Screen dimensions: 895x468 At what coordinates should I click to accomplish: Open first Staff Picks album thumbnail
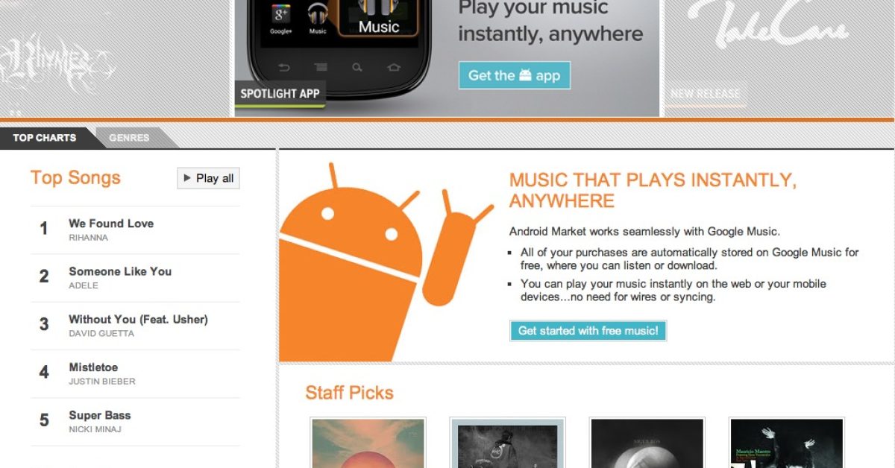368,443
